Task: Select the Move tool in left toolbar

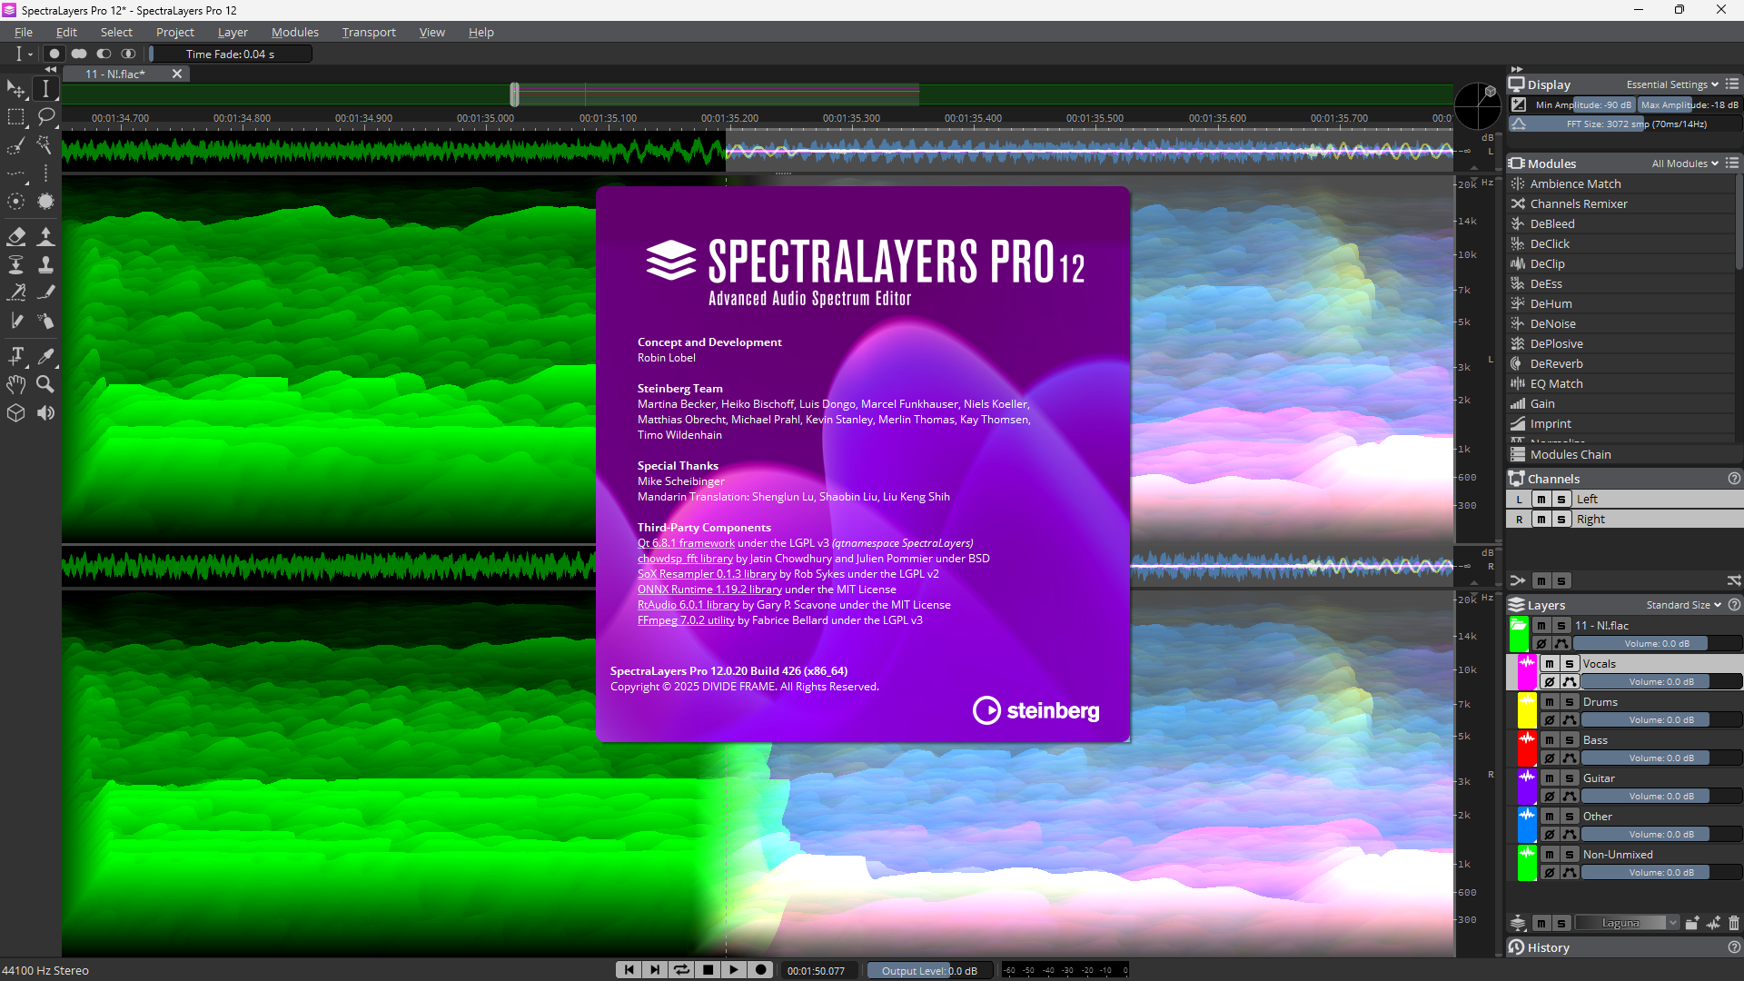Action: click(16, 89)
